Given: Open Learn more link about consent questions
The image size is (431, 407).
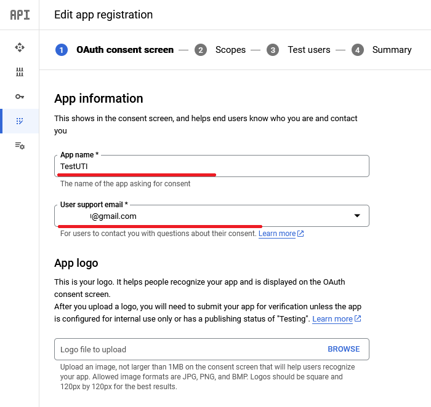Looking at the screenshot, I should (277, 234).
